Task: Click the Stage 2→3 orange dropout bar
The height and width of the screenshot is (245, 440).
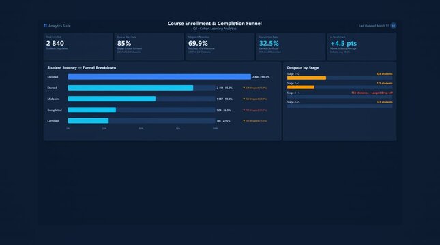Action: click(301, 87)
